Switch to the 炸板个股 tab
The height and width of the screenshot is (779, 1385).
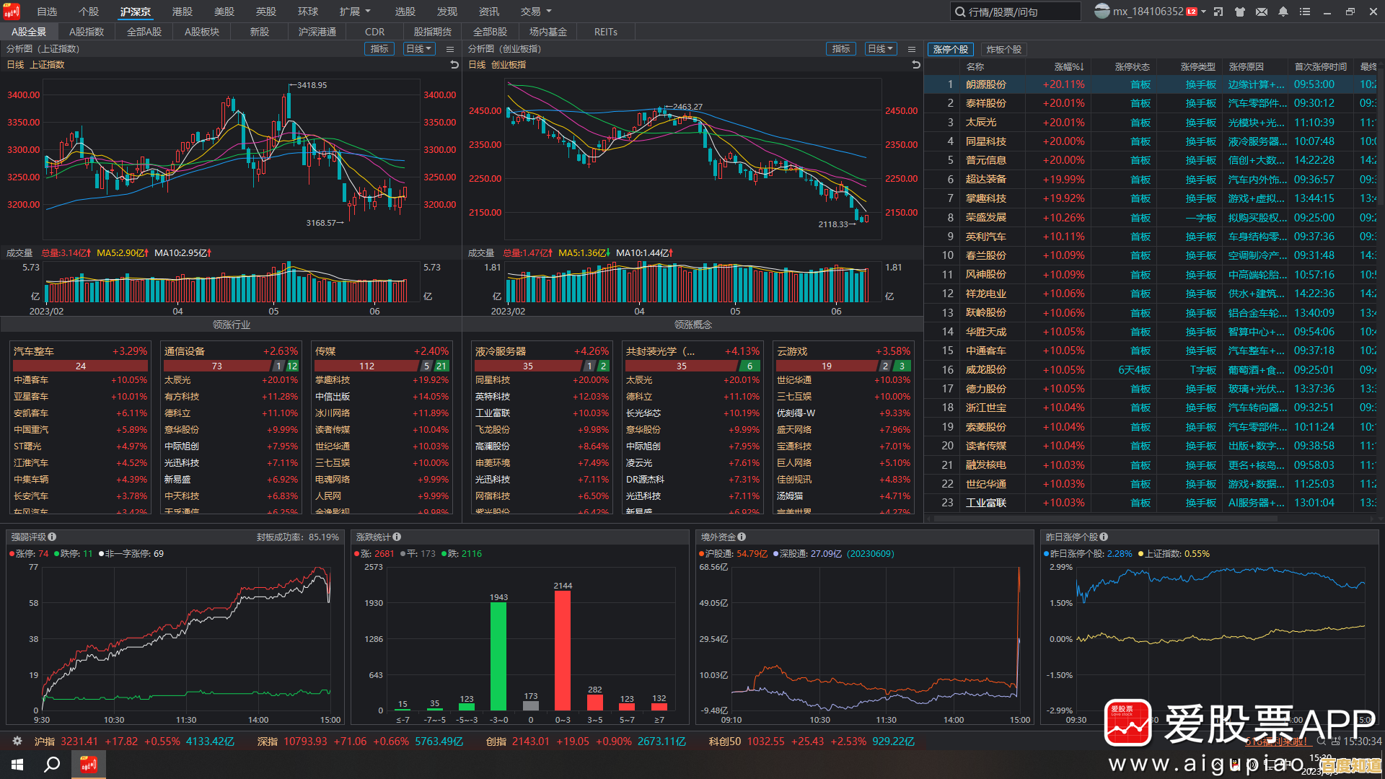pos(1003,49)
